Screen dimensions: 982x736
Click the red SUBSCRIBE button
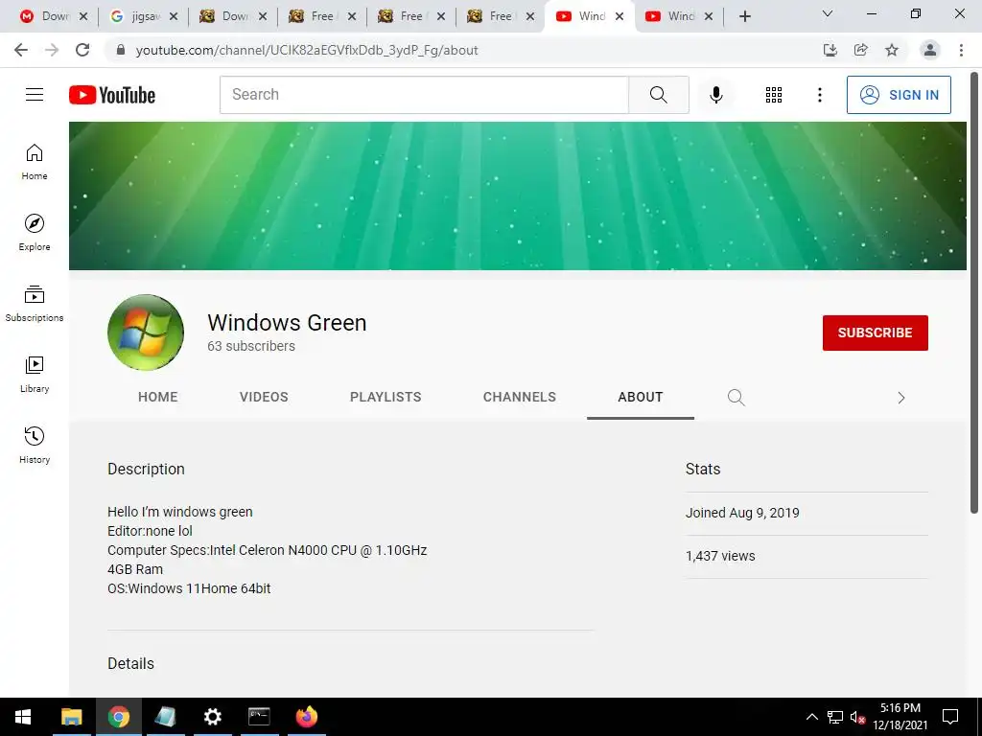tap(875, 333)
